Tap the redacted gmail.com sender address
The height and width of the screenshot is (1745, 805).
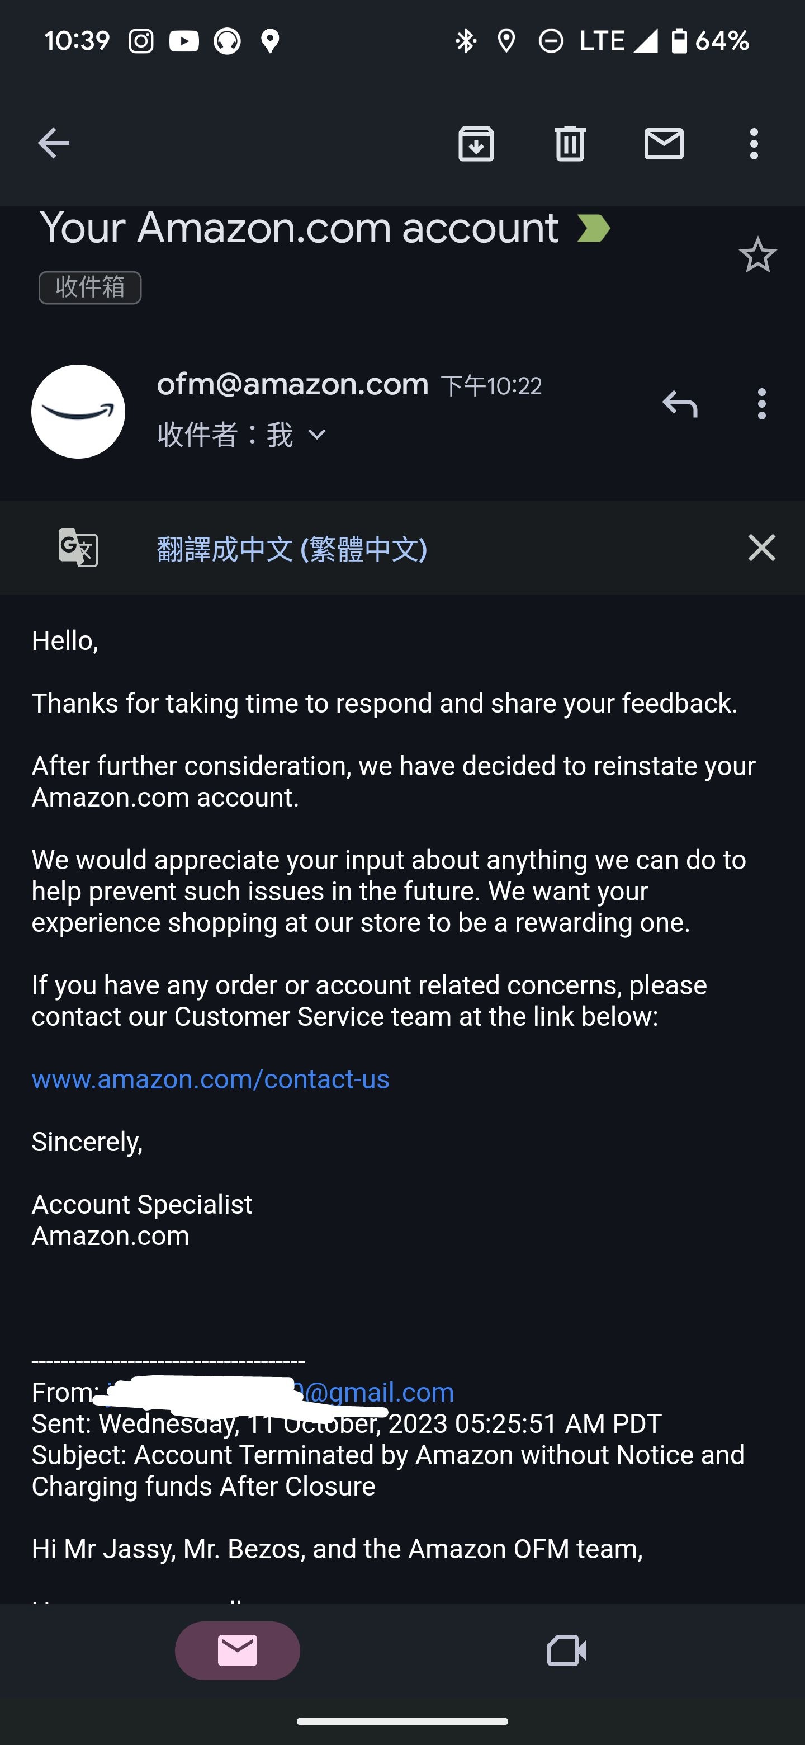pyautogui.click(x=280, y=1392)
